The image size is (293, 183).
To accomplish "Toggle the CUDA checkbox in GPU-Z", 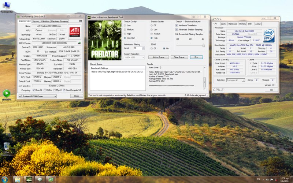I will tap(45, 90).
